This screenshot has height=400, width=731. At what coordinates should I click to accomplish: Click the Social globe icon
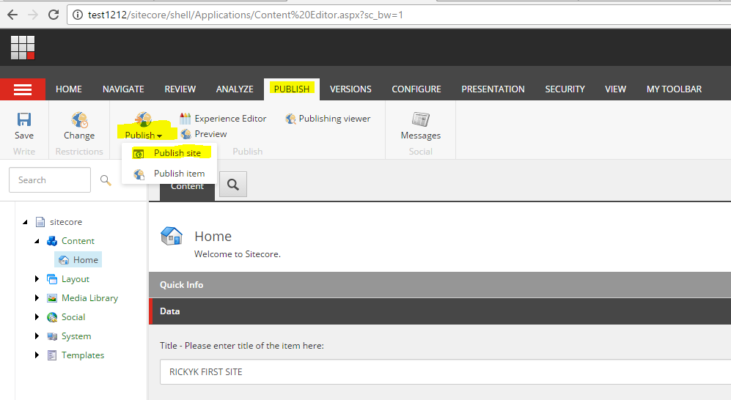(52, 317)
